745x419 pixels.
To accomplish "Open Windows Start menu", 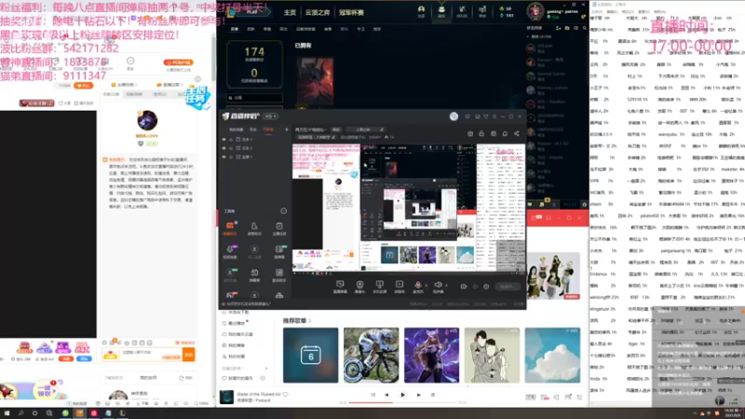I will pos(7,413).
